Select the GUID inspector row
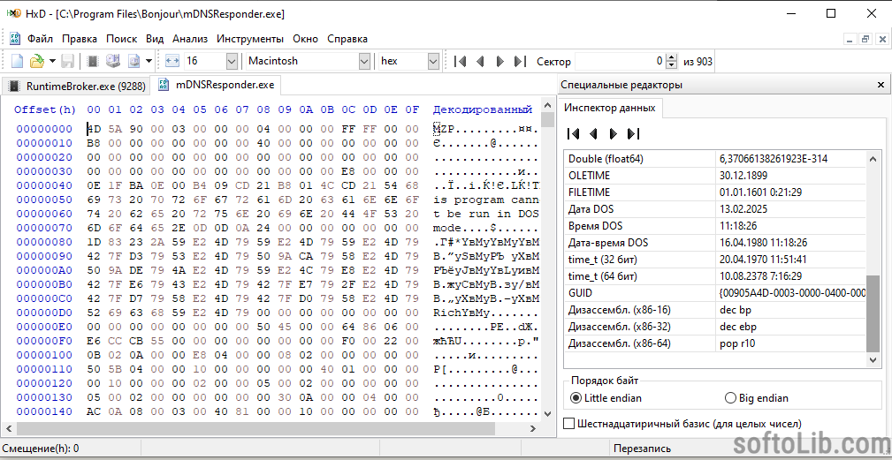Viewport: 892px width, 460px height. 715,293
